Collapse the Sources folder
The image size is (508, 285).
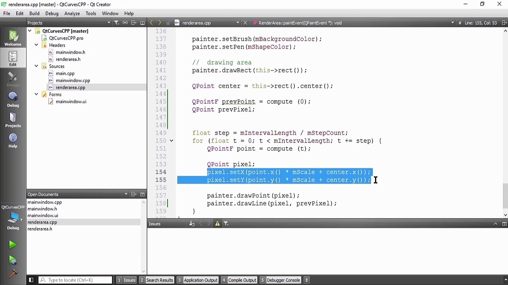pyautogui.click(x=36, y=66)
